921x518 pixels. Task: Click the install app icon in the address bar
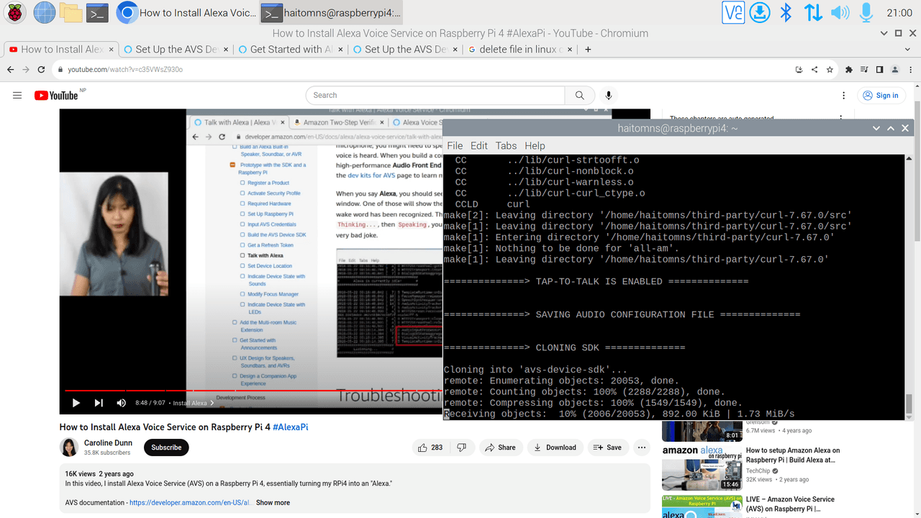(x=799, y=70)
